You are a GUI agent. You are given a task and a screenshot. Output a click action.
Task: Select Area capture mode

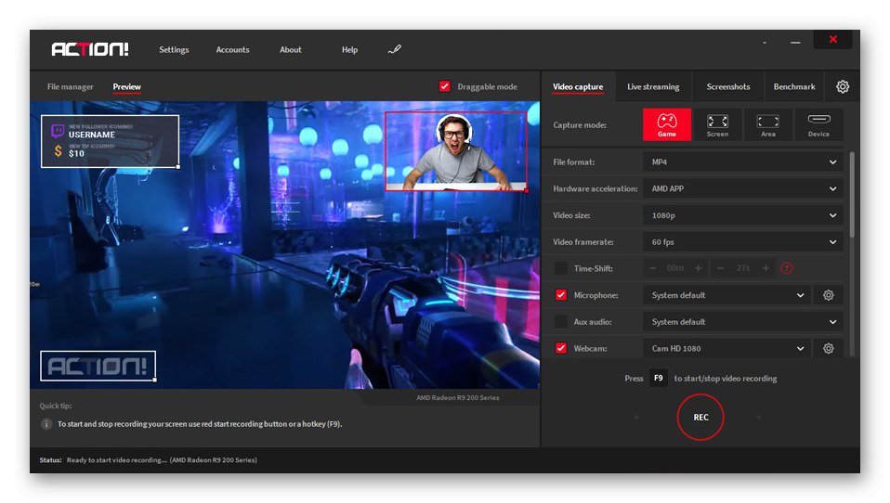[x=767, y=124]
